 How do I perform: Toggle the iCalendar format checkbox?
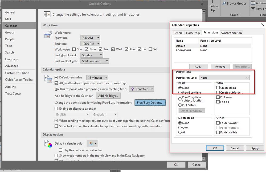pyautogui.click(x=56, y=121)
